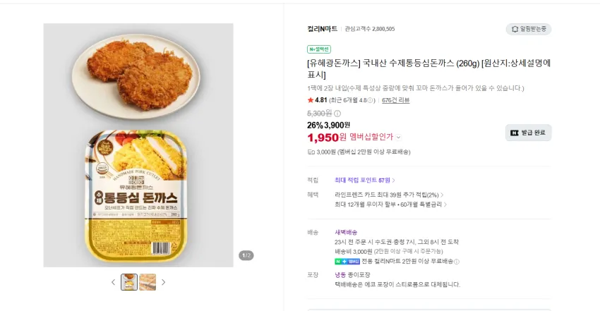The width and height of the screenshot is (600, 311).
Task: Click the info icon beside the recent 6-month rating 4.8
Action: [370, 100]
